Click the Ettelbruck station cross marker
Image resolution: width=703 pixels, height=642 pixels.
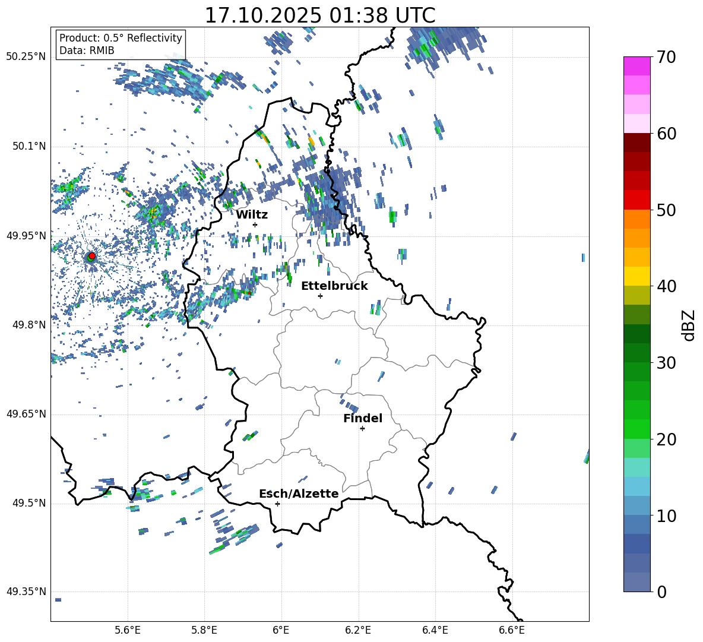[x=320, y=296]
